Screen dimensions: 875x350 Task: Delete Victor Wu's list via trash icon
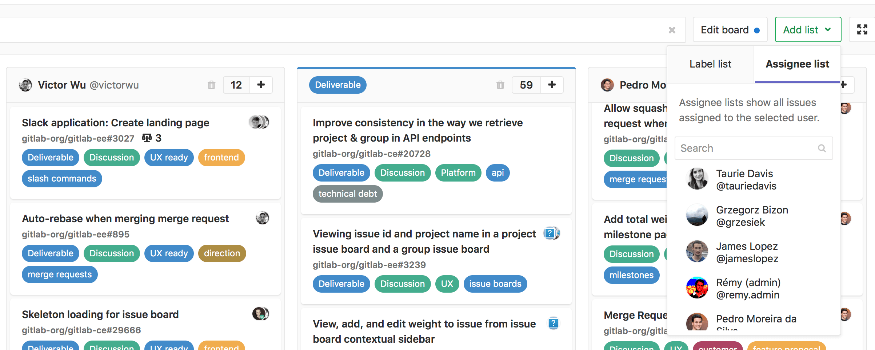[x=211, y=85]
